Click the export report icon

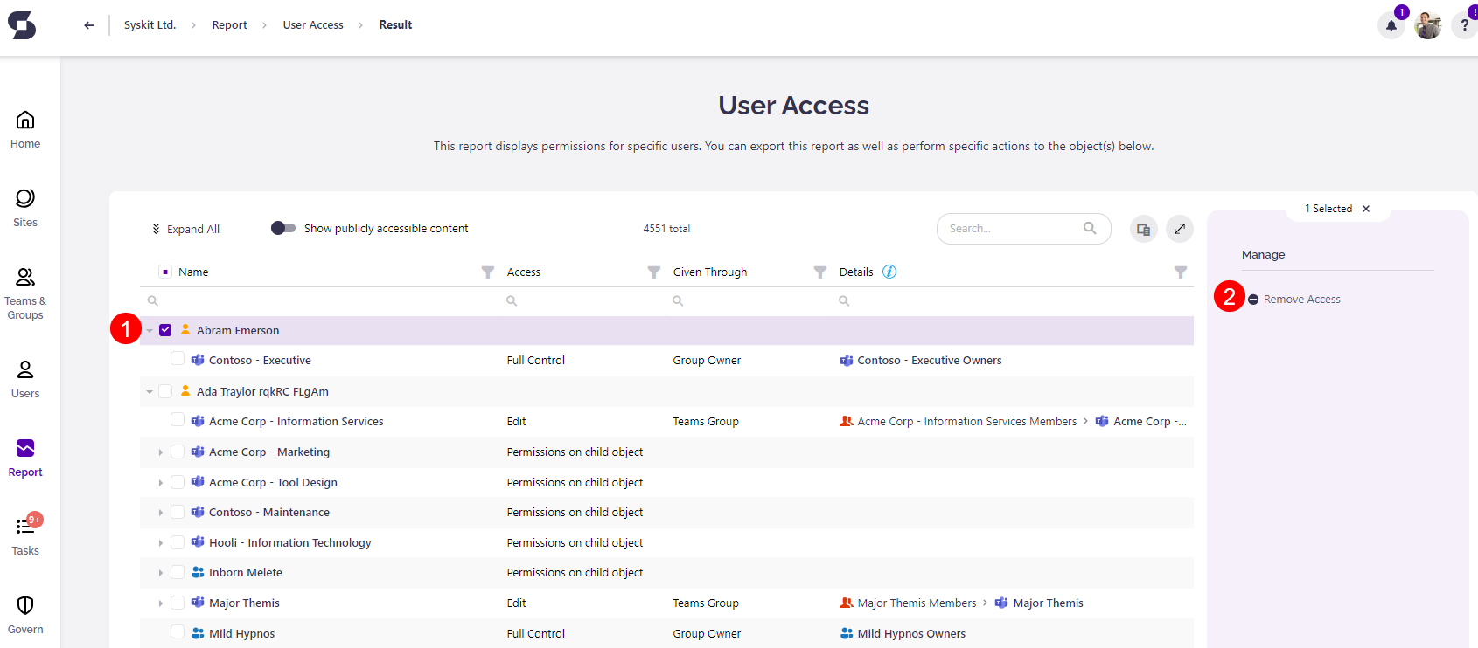[x=1143, y=229]
